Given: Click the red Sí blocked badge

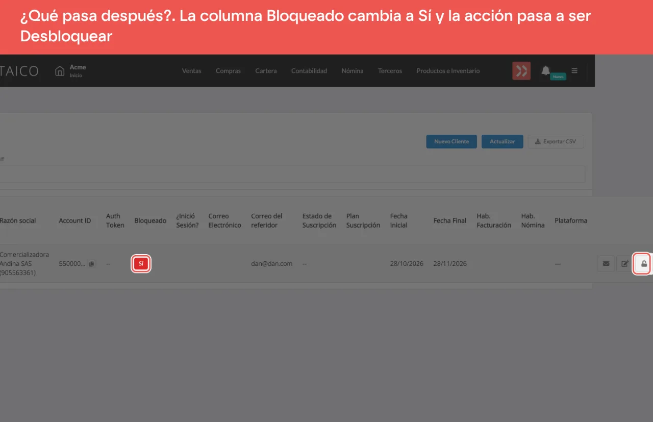Looking at the screenshot, I should point(141,264).
